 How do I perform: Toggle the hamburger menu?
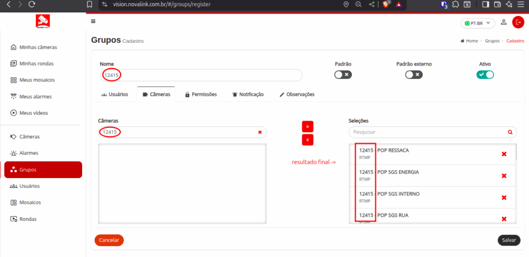pos(93,21)
